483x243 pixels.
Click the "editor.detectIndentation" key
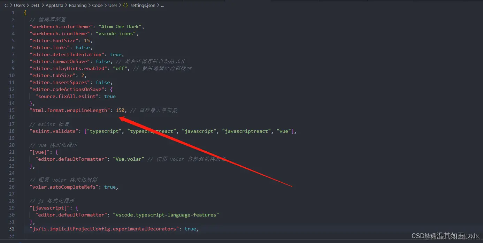67,54
